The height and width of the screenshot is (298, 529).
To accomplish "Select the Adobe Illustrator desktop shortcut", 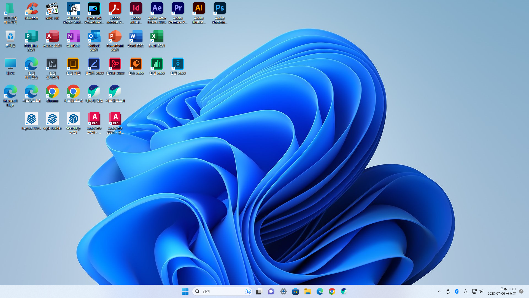I will tap(199, 12).
